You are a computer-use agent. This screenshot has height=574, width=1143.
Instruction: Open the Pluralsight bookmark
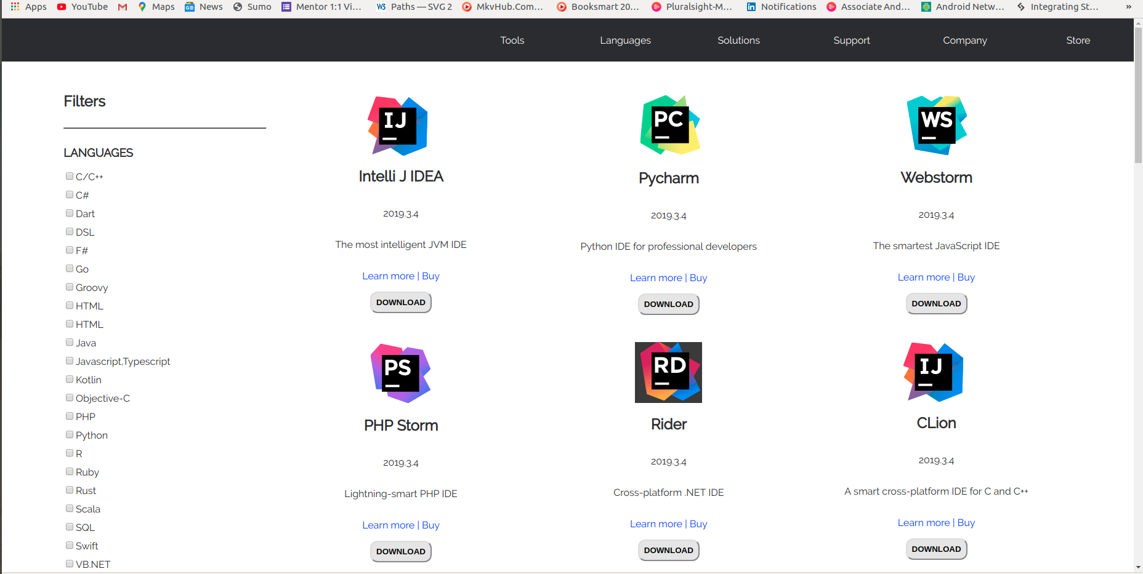point(692,7)
